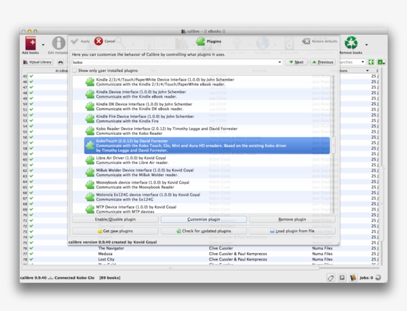Click the green Plugins puzzle icon in header

tap(201, 41)
